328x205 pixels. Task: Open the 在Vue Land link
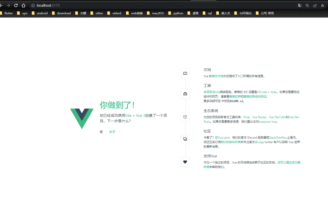point(222,138)
